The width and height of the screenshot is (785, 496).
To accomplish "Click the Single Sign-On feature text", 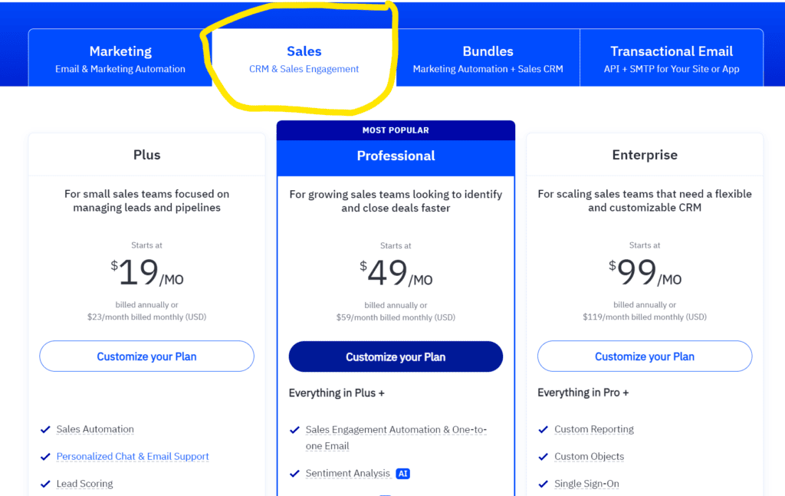I will coord(586,484).
